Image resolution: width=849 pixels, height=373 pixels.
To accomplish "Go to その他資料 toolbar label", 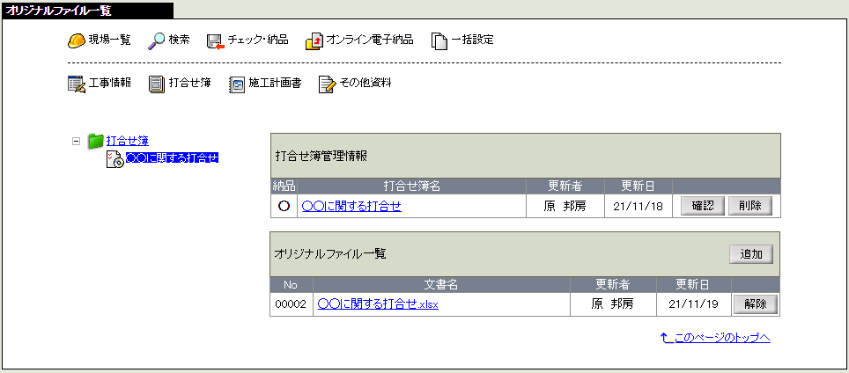I will [x=365, y=84].
